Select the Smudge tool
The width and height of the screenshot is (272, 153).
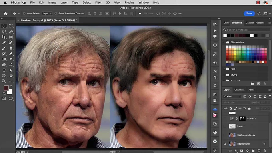click(x=11, y=59)
